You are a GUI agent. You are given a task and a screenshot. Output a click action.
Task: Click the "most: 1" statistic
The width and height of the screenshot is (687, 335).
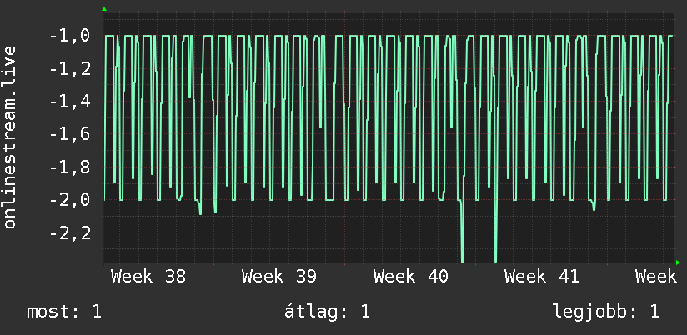coord(64,312)
